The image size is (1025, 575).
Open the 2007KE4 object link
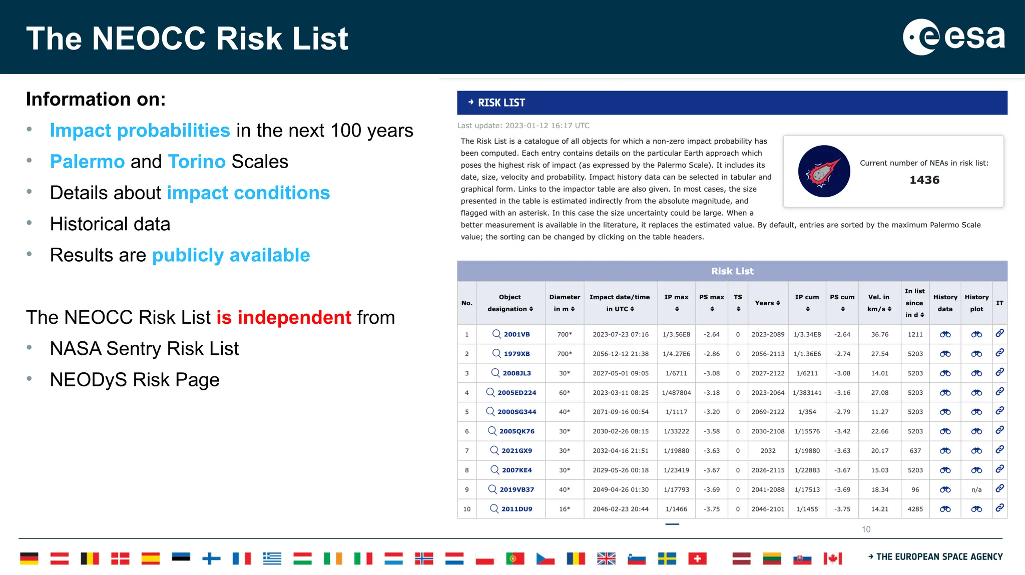tap(517, 470)
